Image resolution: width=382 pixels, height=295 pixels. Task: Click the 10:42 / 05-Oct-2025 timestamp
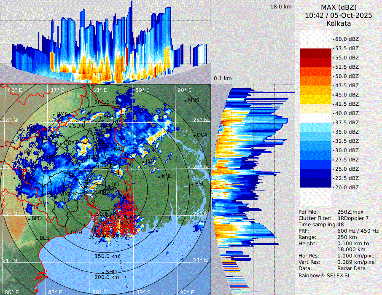coord(339,15)
